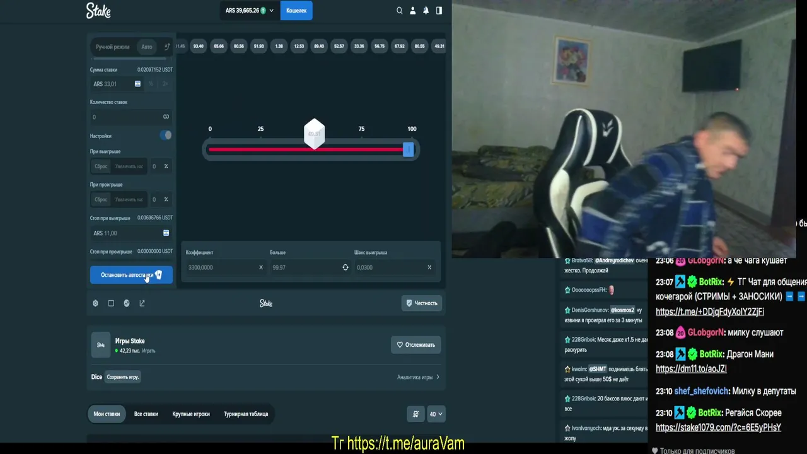Click past result chip 67.92
This screenshot has width=807, height=454.
point(399,46)
